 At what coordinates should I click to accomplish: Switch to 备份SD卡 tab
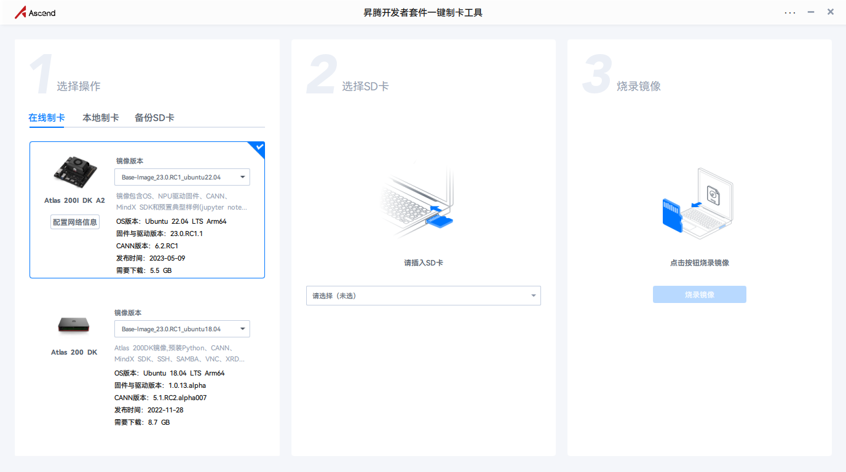click(154, 117)
